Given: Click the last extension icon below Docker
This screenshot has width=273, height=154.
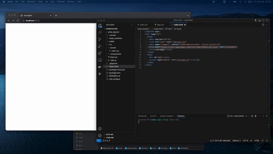Looking at the screenshot, I should click(x=100, y=74).
